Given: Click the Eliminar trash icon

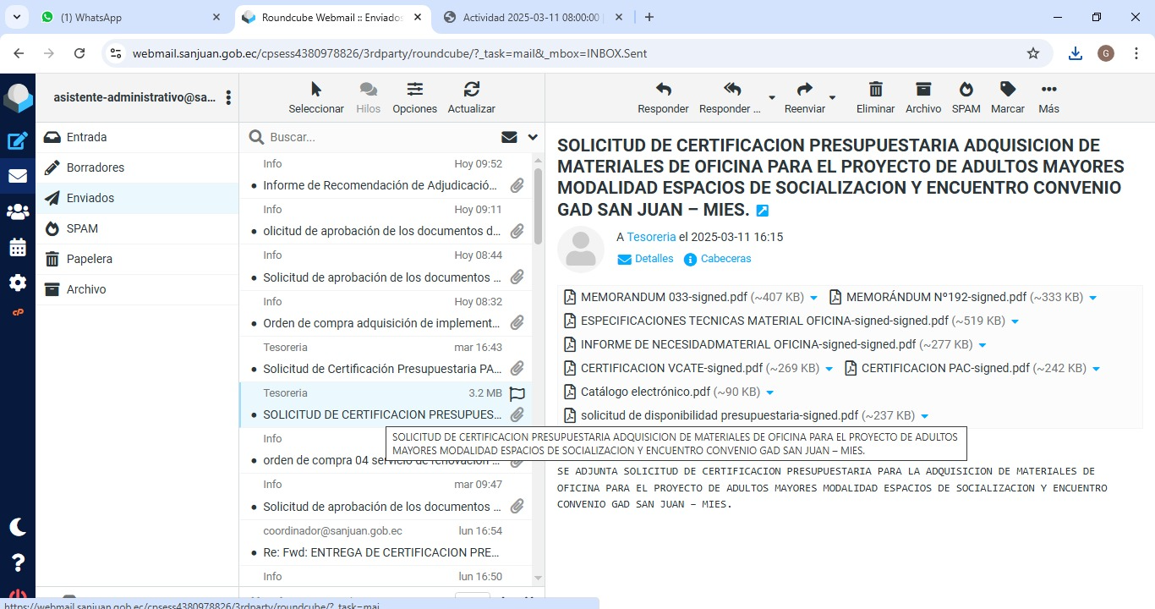Looking at the screenshot, I should 875,90.
